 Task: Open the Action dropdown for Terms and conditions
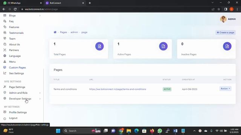(x=225, y=88)
